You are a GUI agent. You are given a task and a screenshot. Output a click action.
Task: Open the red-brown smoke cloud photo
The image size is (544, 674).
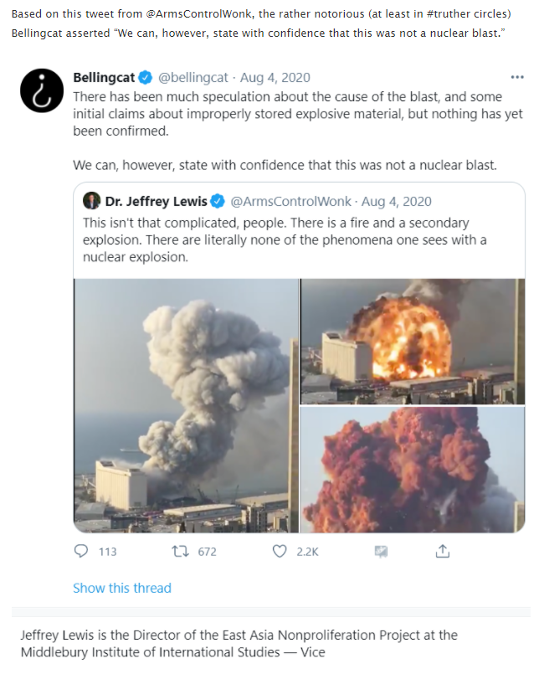tap(413, 470)
